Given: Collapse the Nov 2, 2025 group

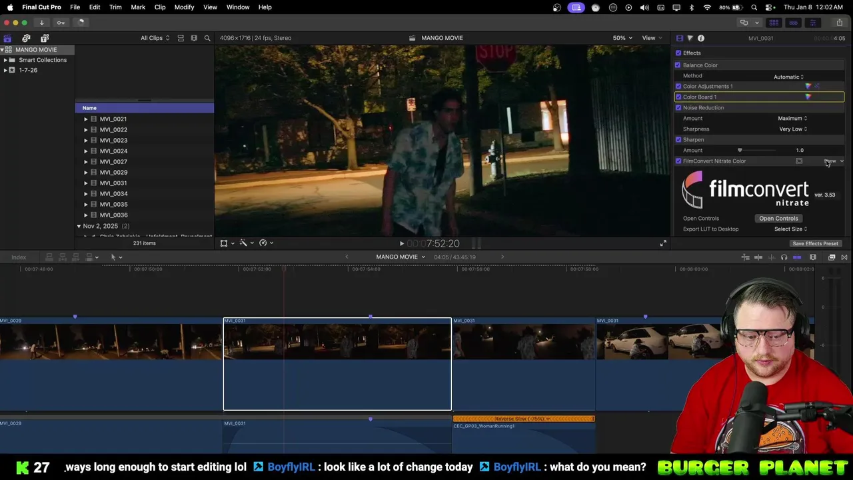Looking at the screenshot, I should [x=79, y=226].
